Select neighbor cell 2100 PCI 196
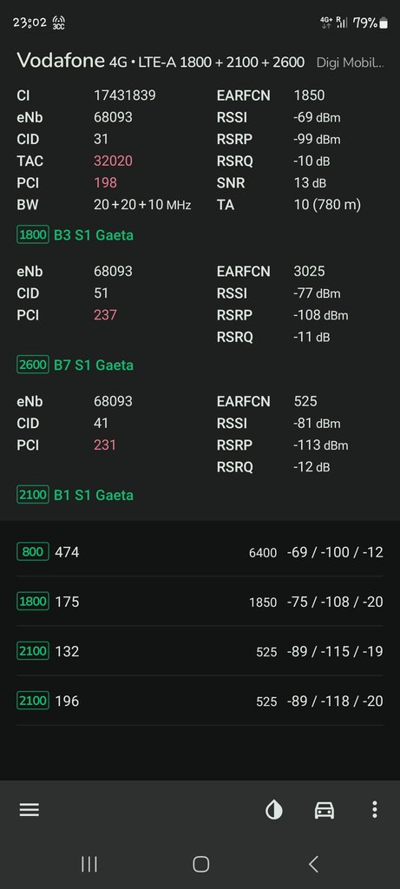This screenshot has width=400, height=889. tap(200, 701)
